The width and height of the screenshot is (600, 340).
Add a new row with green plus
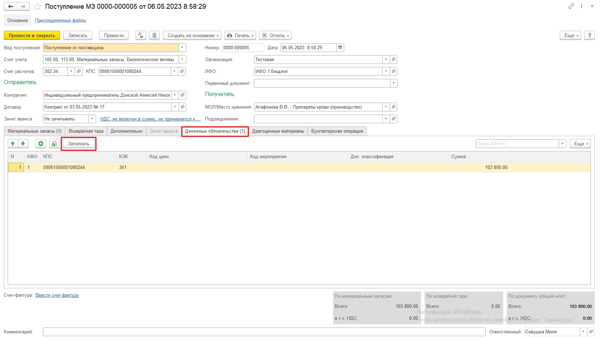(41, 143)
